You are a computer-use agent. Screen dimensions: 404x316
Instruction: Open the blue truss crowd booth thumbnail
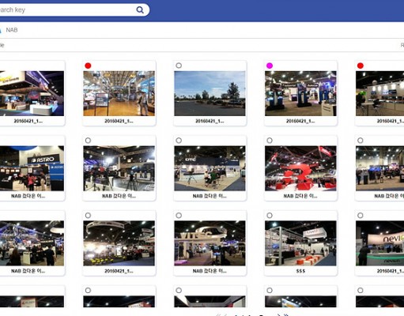coord(32,243)
